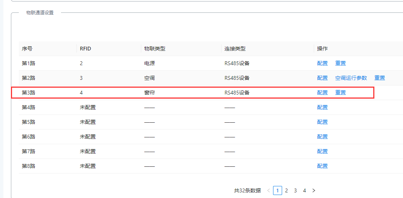Click the previous page arrow in pagination

pyautogui.click(x=269, y=190)
